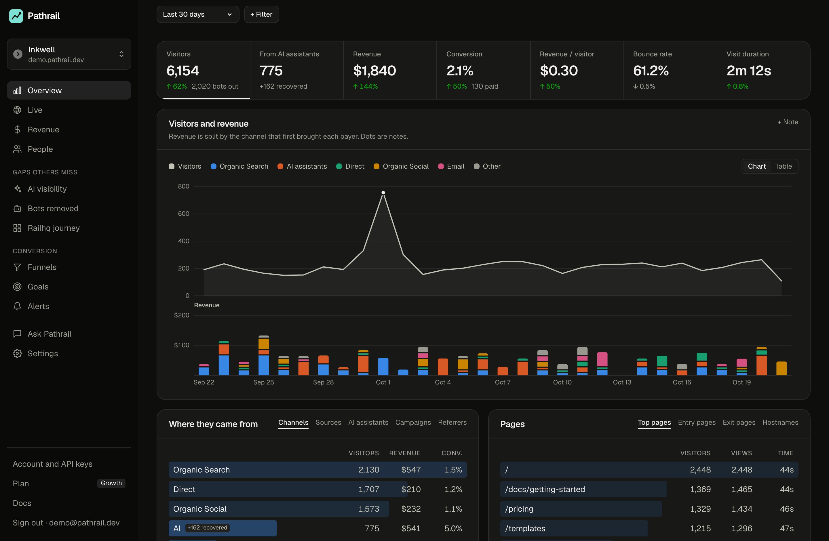Image resolution: width=829 pixels, height=541 pixels.
Task: Open the Last 30 days dropdown
Action: click(x=198, y=14)
